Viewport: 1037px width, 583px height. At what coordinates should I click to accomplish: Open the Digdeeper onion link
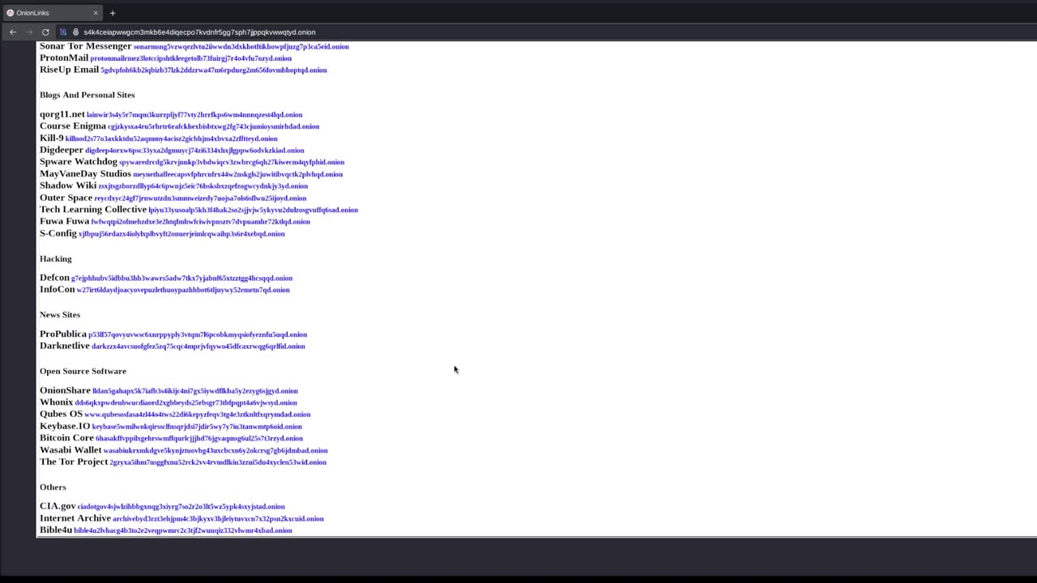click(195, 151)
